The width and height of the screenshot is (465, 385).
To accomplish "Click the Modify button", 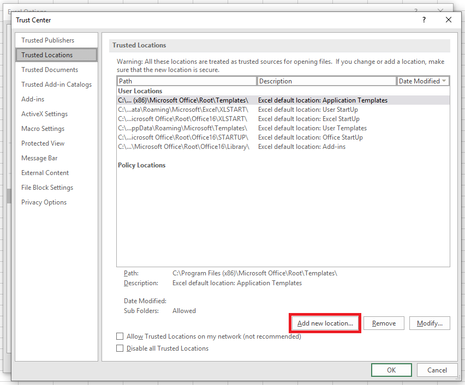I will pyautogui.click(x=430, y=323).
